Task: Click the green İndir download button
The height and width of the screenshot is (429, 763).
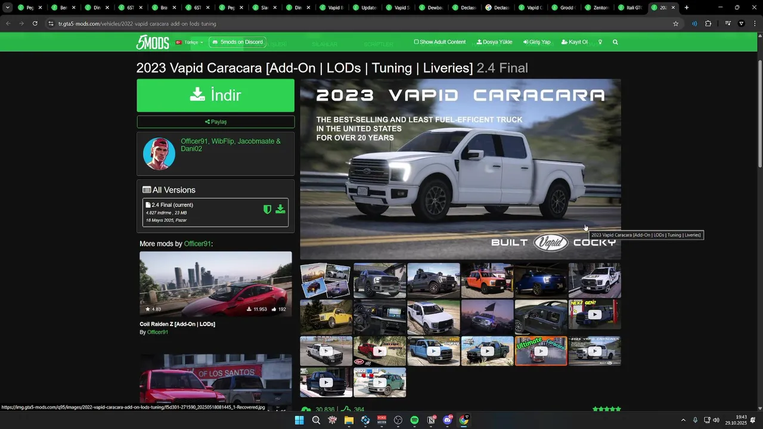Action: [215, 95]
